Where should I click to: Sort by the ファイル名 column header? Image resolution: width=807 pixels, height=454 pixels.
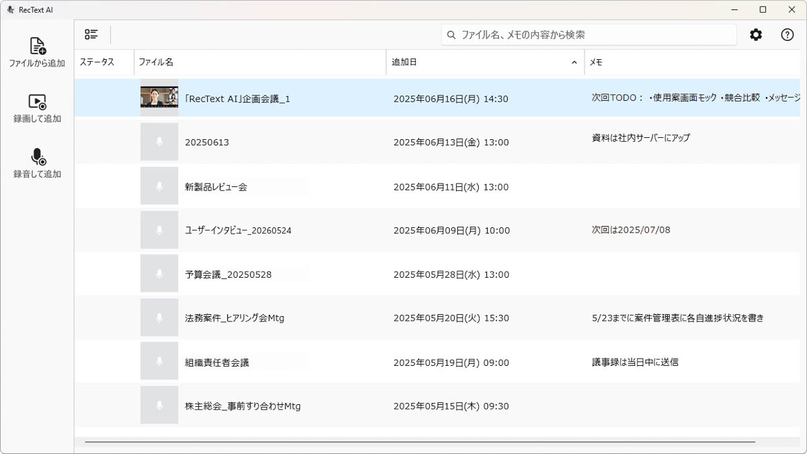coord(260,62)
